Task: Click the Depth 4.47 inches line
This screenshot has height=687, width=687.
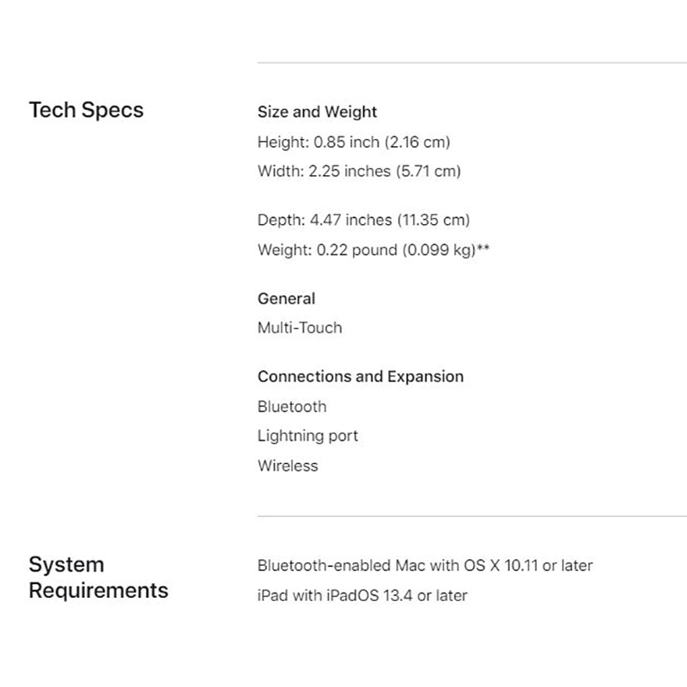Action: pyautogui.click(x=363, y=221)
